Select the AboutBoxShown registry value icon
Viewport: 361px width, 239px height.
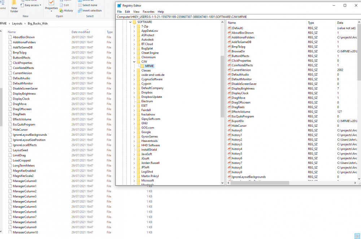229,33
